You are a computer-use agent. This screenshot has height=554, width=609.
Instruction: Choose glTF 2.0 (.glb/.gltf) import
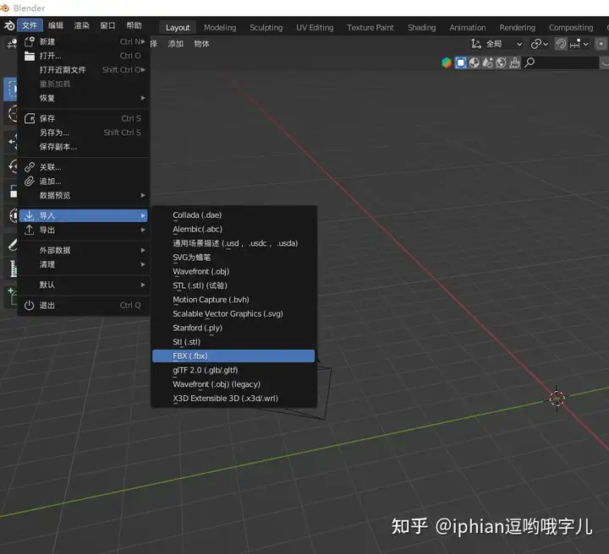point(233,370)
